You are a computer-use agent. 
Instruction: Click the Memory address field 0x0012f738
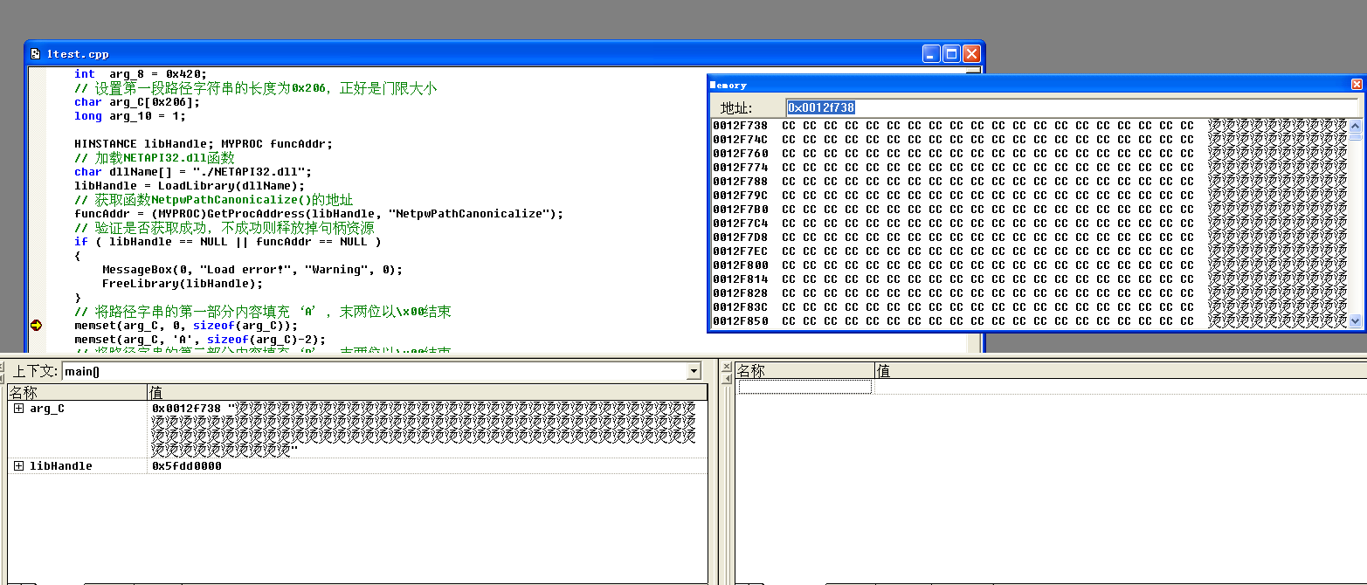click(1072, 107)
